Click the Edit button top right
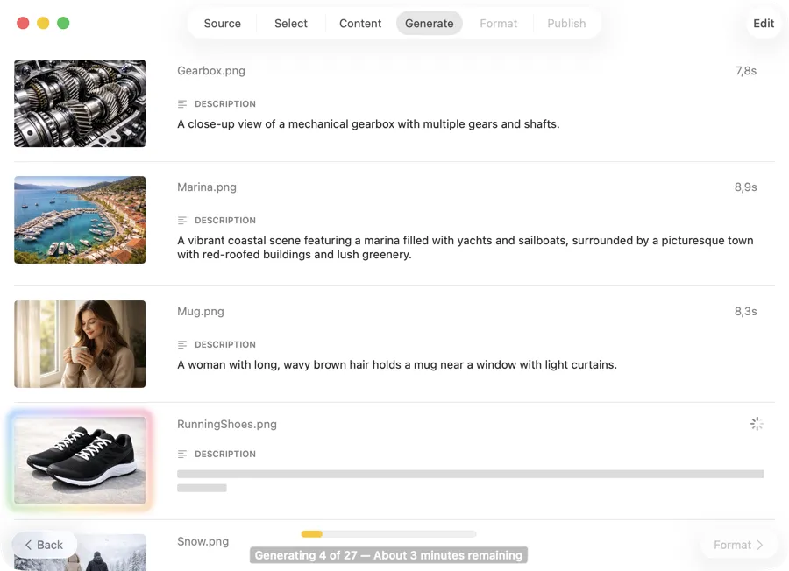789x571 pixels. (x=764, y=24)
